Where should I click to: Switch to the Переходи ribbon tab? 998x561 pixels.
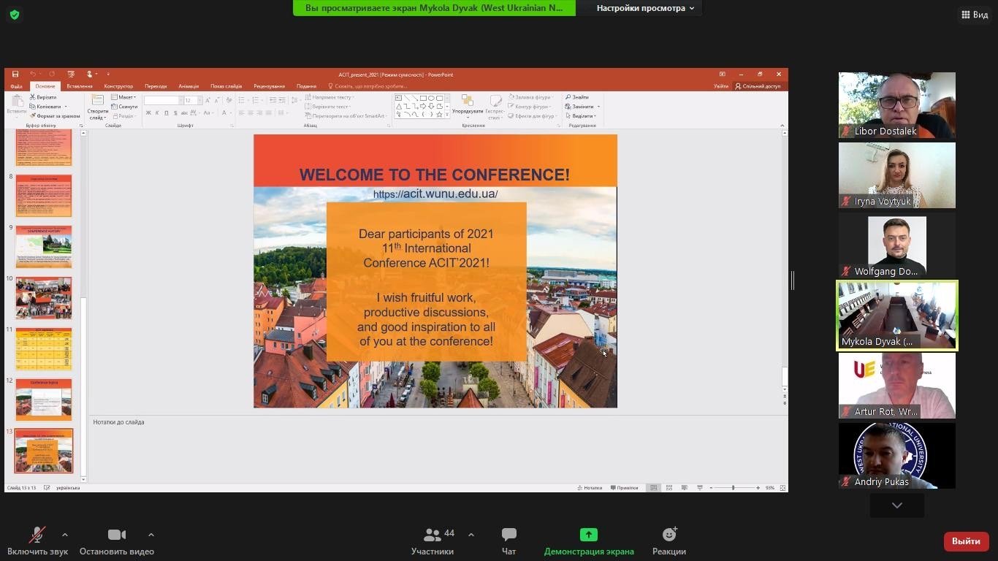coord(156,86)
